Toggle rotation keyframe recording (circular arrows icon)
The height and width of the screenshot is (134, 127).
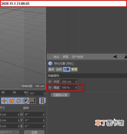18,101
